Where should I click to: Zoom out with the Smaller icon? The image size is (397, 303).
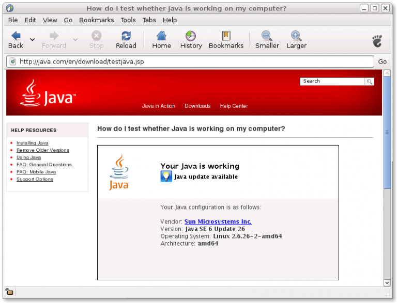click(x=267, y=36)
